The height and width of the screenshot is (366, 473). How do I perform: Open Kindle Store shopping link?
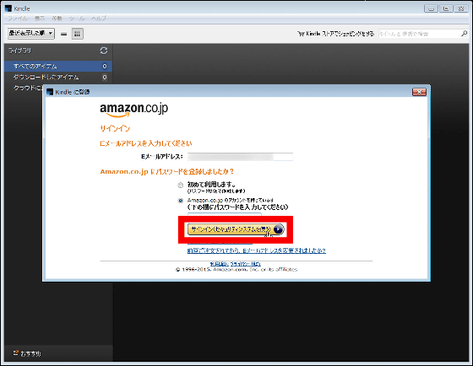[x=336, y=34]
